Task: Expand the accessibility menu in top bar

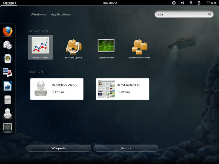Action: (174, 3)
